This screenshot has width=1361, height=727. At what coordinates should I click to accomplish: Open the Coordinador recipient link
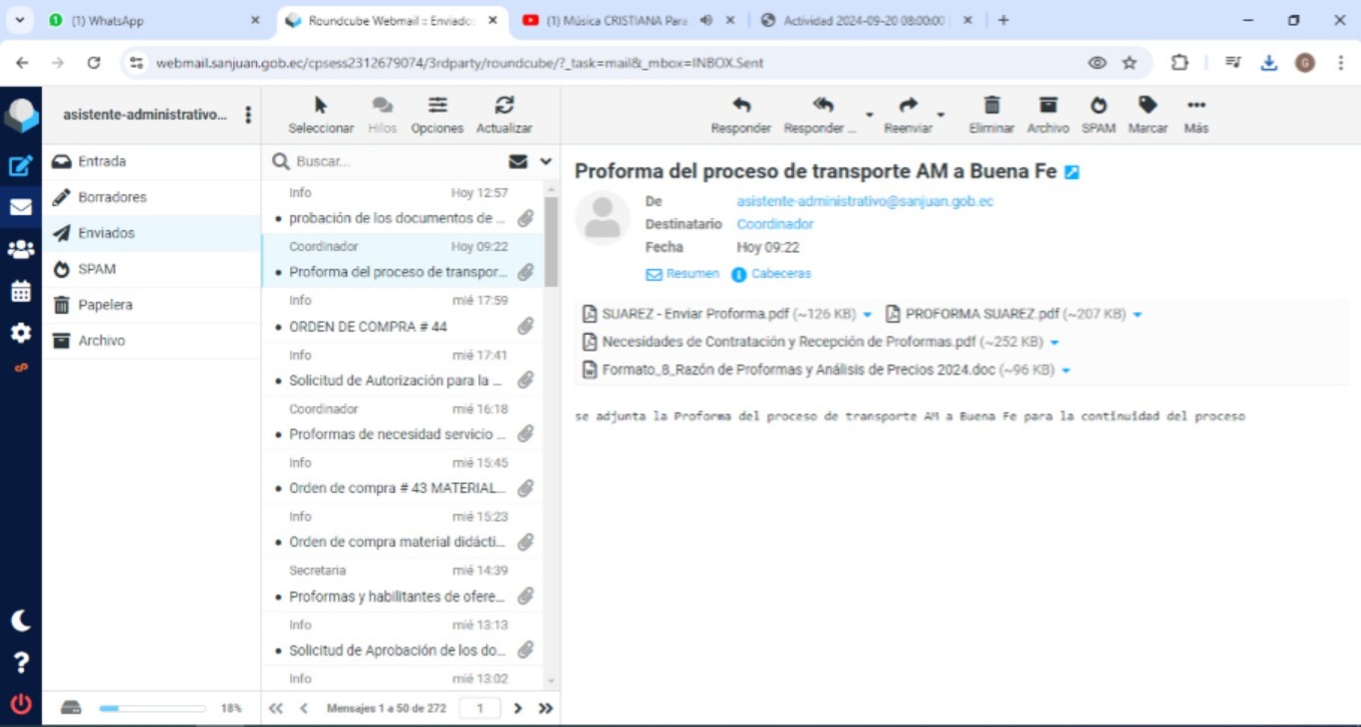(x=775, y=224)
